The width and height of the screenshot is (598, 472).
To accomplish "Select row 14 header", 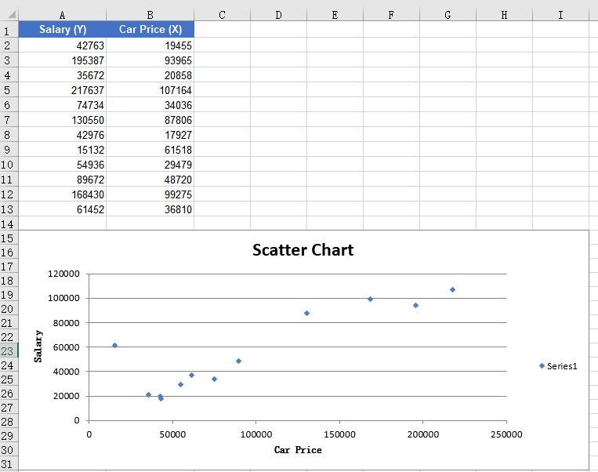I will (x=9, y=224).
